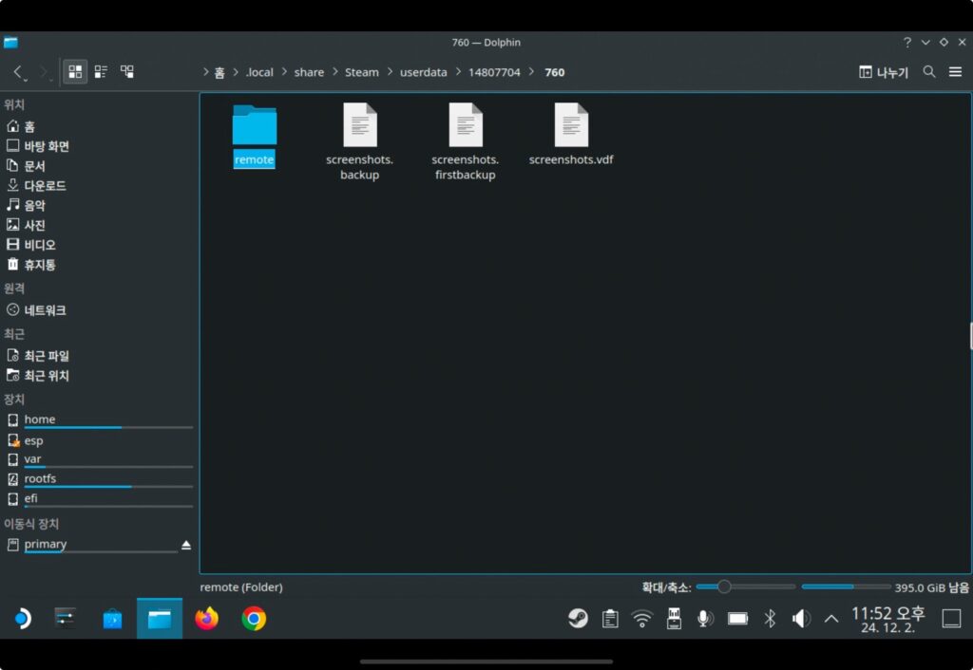Navigate to 14807704 breadcrumb
Image resolution: width=973 pixels, height=670 pixels.
[x=494, y=72]
